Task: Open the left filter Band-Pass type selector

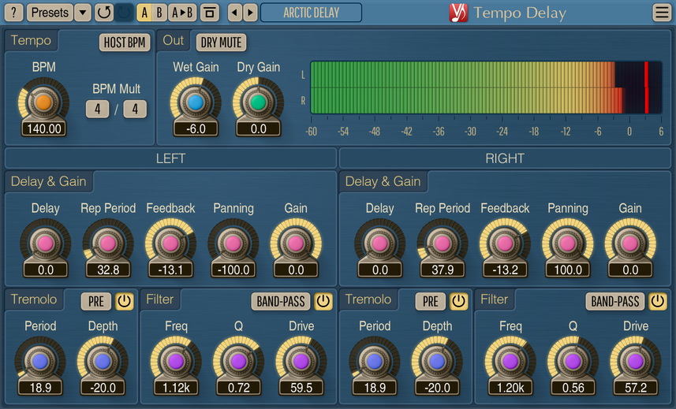Action: pyautogui.click(x=281, y=301)
